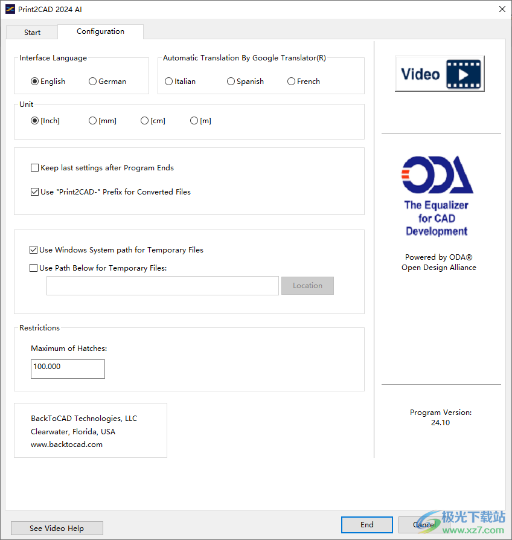Click the End button
The image size is (512, 540).
(367, 524)
